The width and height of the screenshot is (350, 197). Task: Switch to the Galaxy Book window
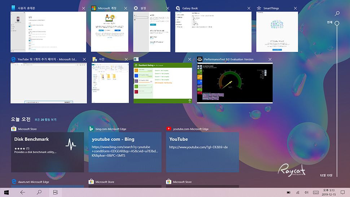(213, 32)
